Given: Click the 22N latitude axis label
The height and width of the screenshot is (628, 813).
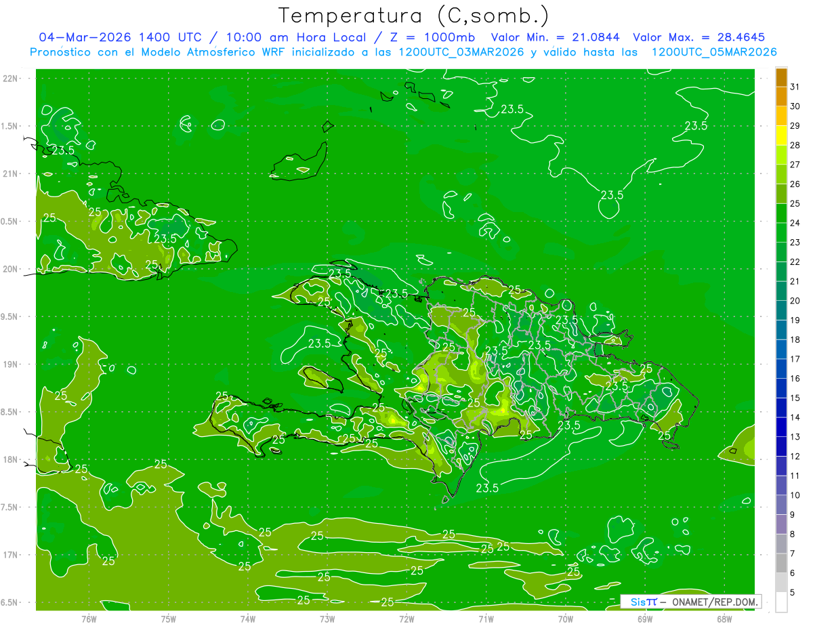Looking at the screenshot, I should 12,79.
